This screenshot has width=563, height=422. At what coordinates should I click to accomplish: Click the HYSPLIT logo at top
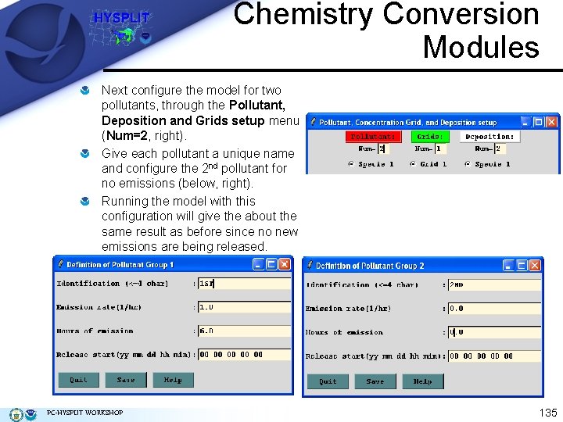click(x=121, y=29)
